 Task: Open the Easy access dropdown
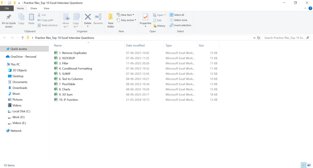(x=126, y=20)
